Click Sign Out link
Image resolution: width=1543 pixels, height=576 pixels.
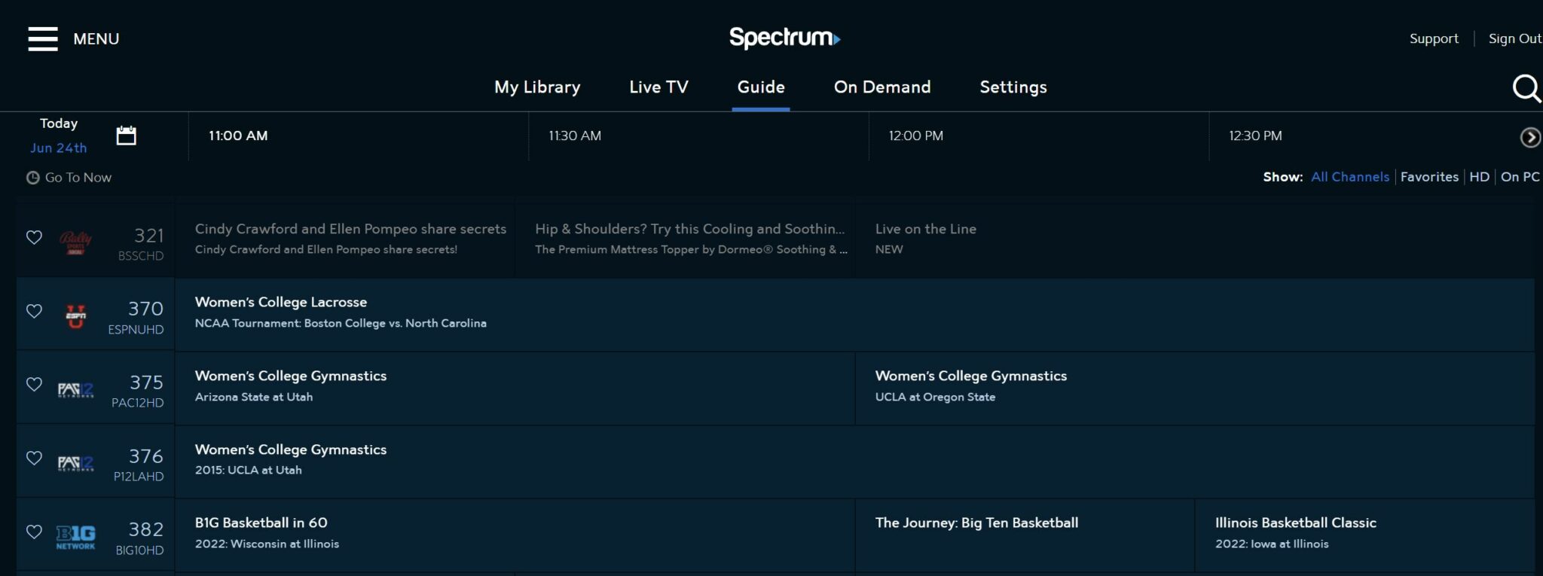tap(1515, 38)
